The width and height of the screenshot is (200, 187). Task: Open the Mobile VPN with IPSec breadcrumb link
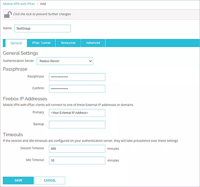19,4
